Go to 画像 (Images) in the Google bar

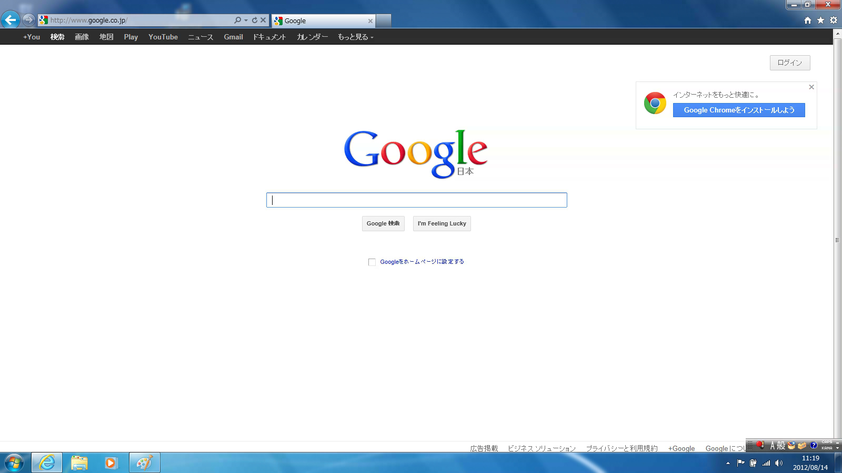click(x=82, y=37)
